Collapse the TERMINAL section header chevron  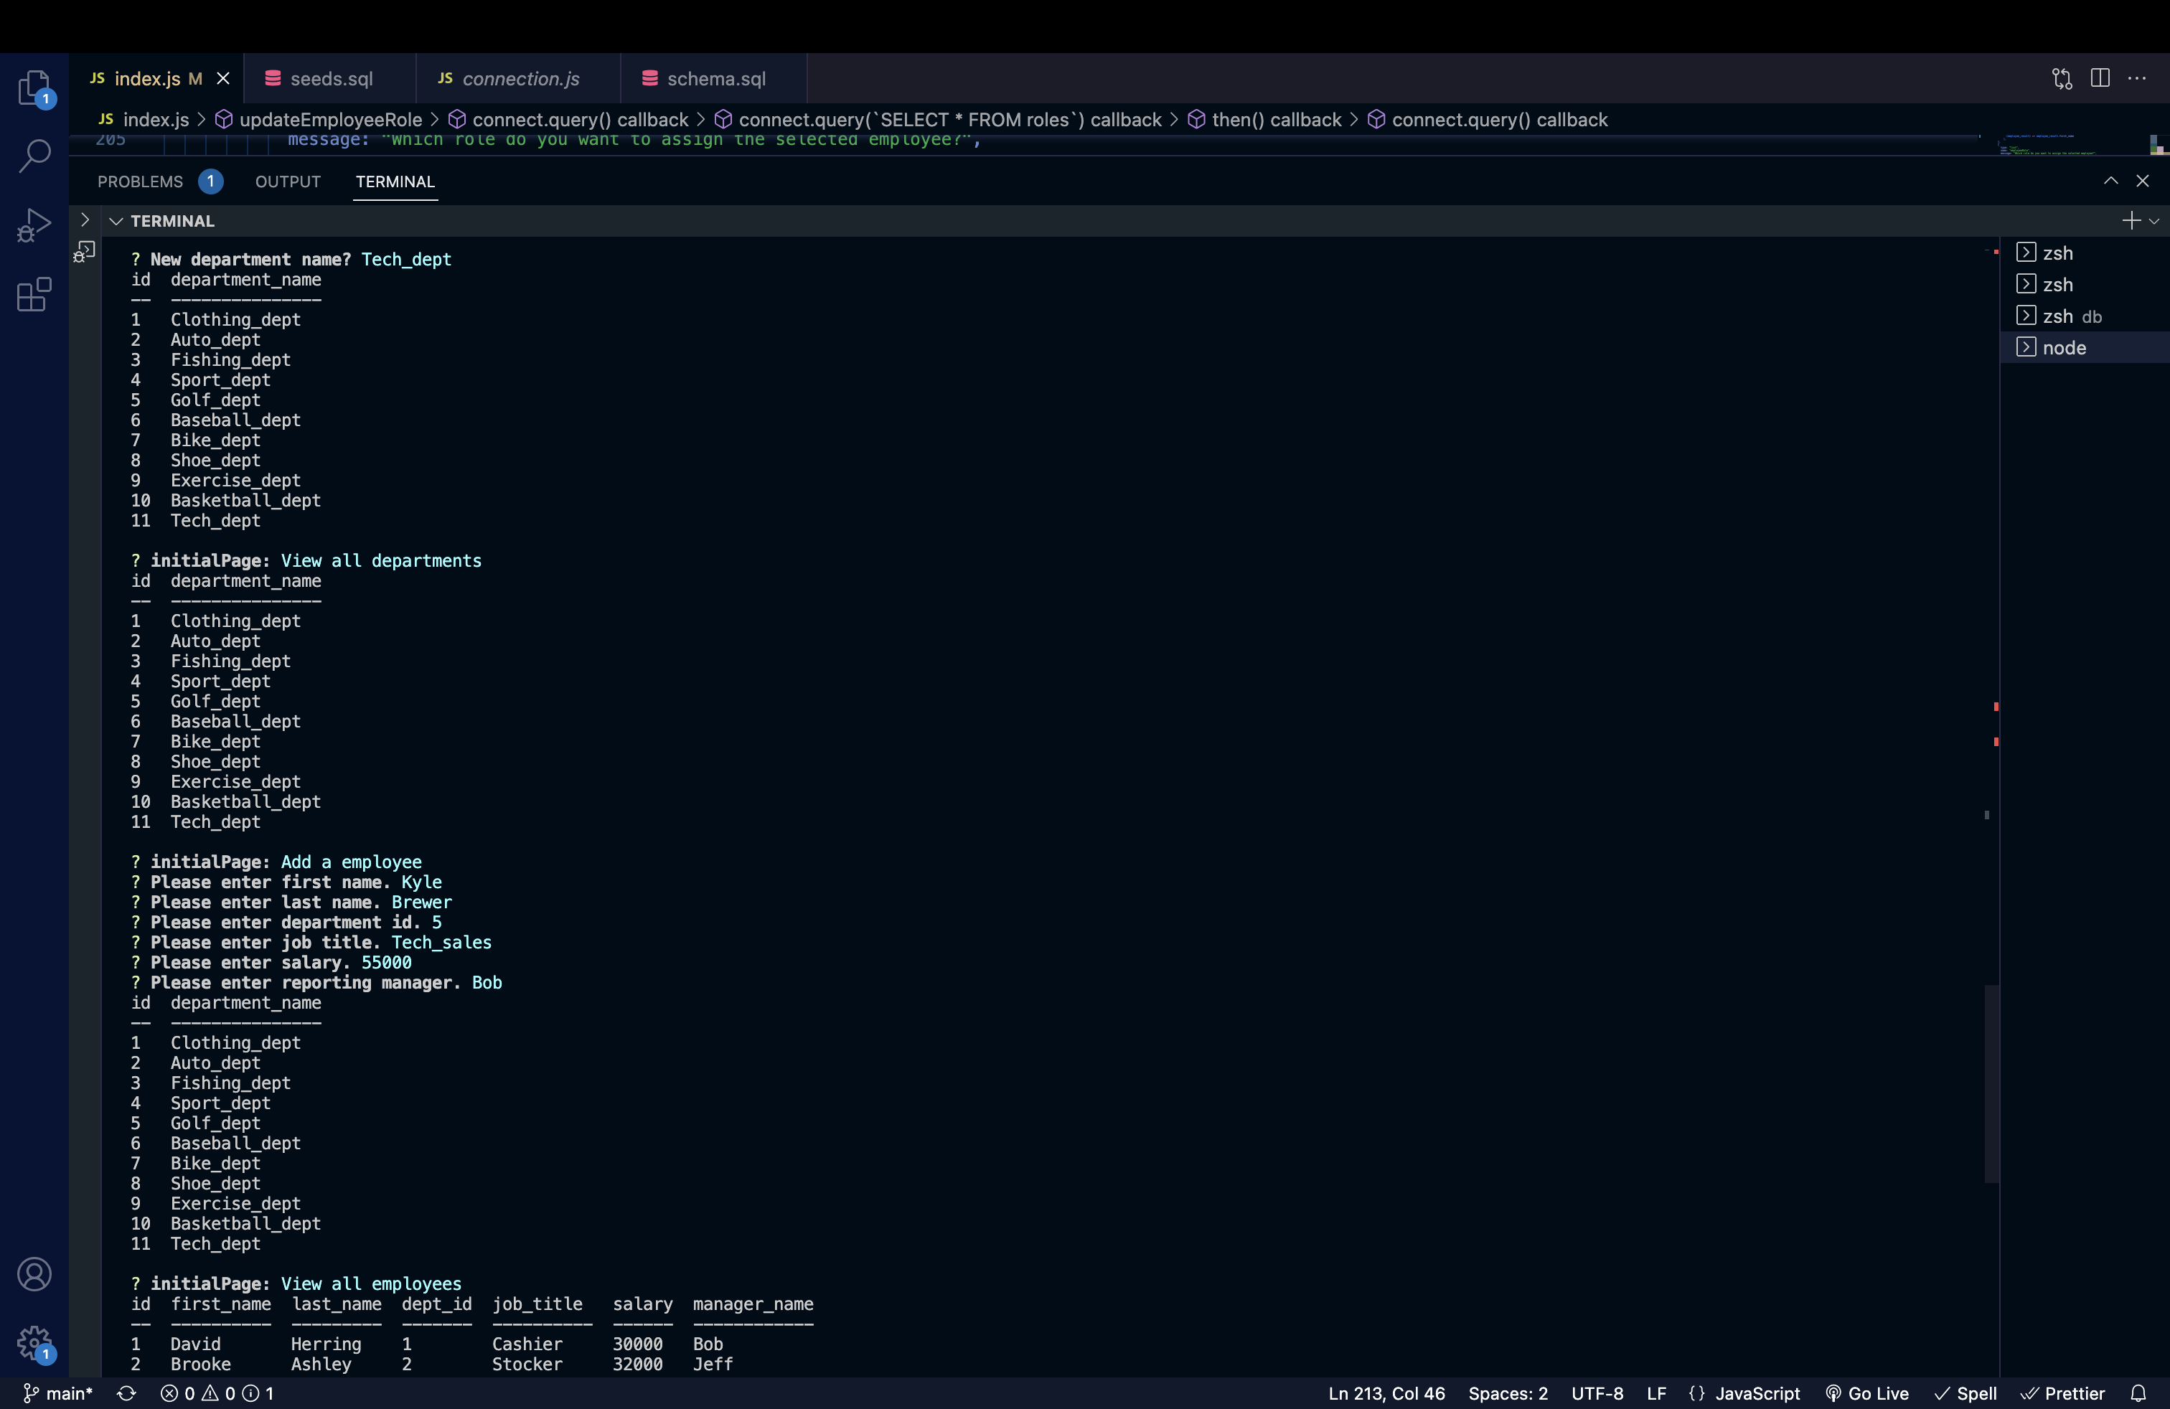pyautogui.click(x=116, y=220)
